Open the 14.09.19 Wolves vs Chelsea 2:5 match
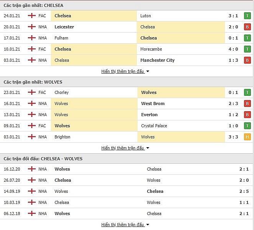Screen dimensions: 254x230 tap(126, 191)
